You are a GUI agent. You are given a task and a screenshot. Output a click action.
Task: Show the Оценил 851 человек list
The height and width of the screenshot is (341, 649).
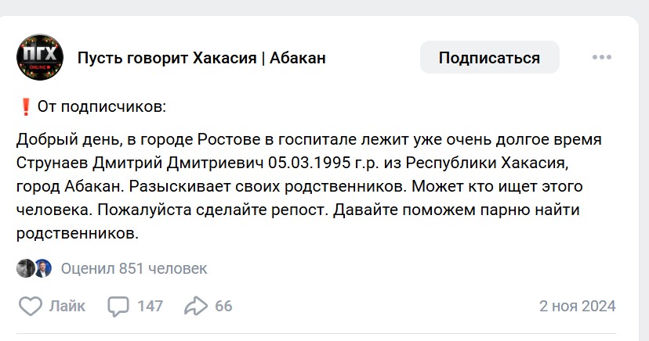pos(134,269)
